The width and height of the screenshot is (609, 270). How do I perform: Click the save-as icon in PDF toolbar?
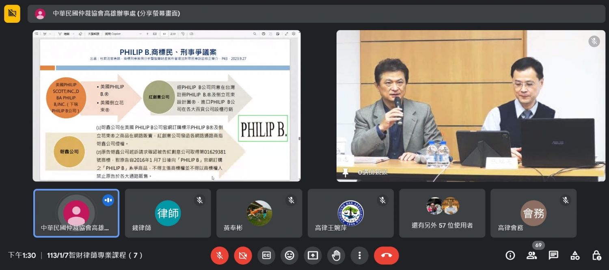click(x=278, y=34)
